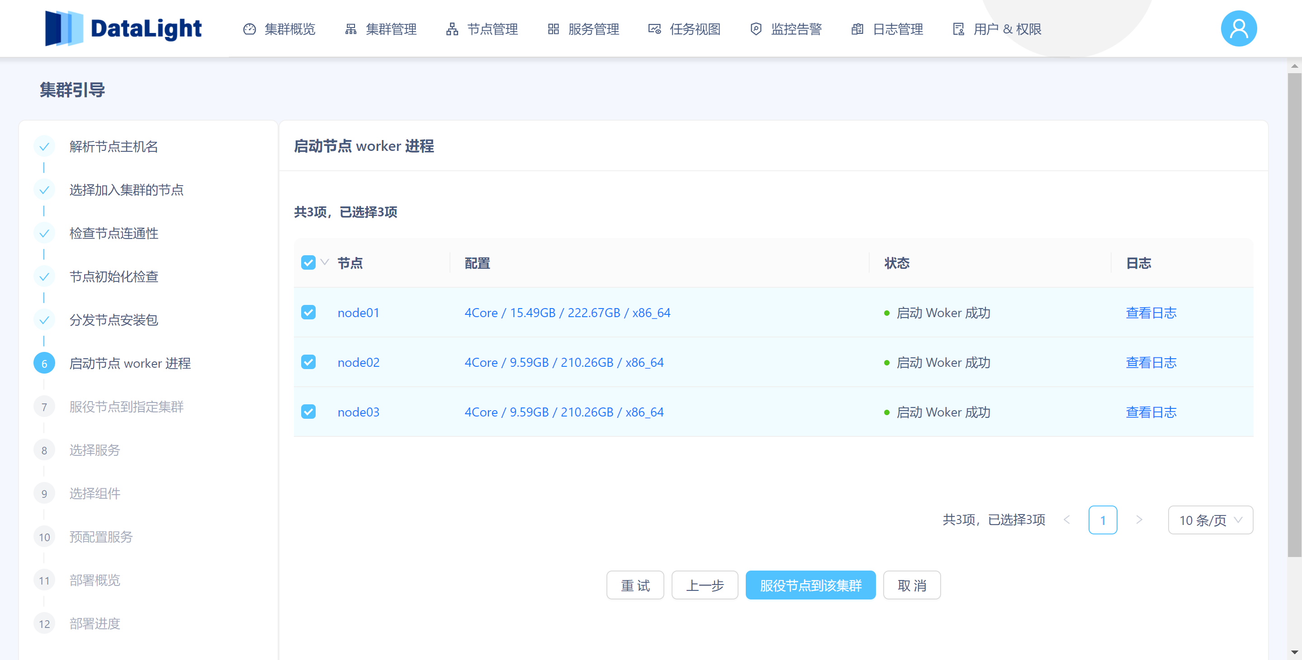The height and width of the screenshot is (660, 1302).
Task: Select page 1 in pagination
Action: (1103, 520)
